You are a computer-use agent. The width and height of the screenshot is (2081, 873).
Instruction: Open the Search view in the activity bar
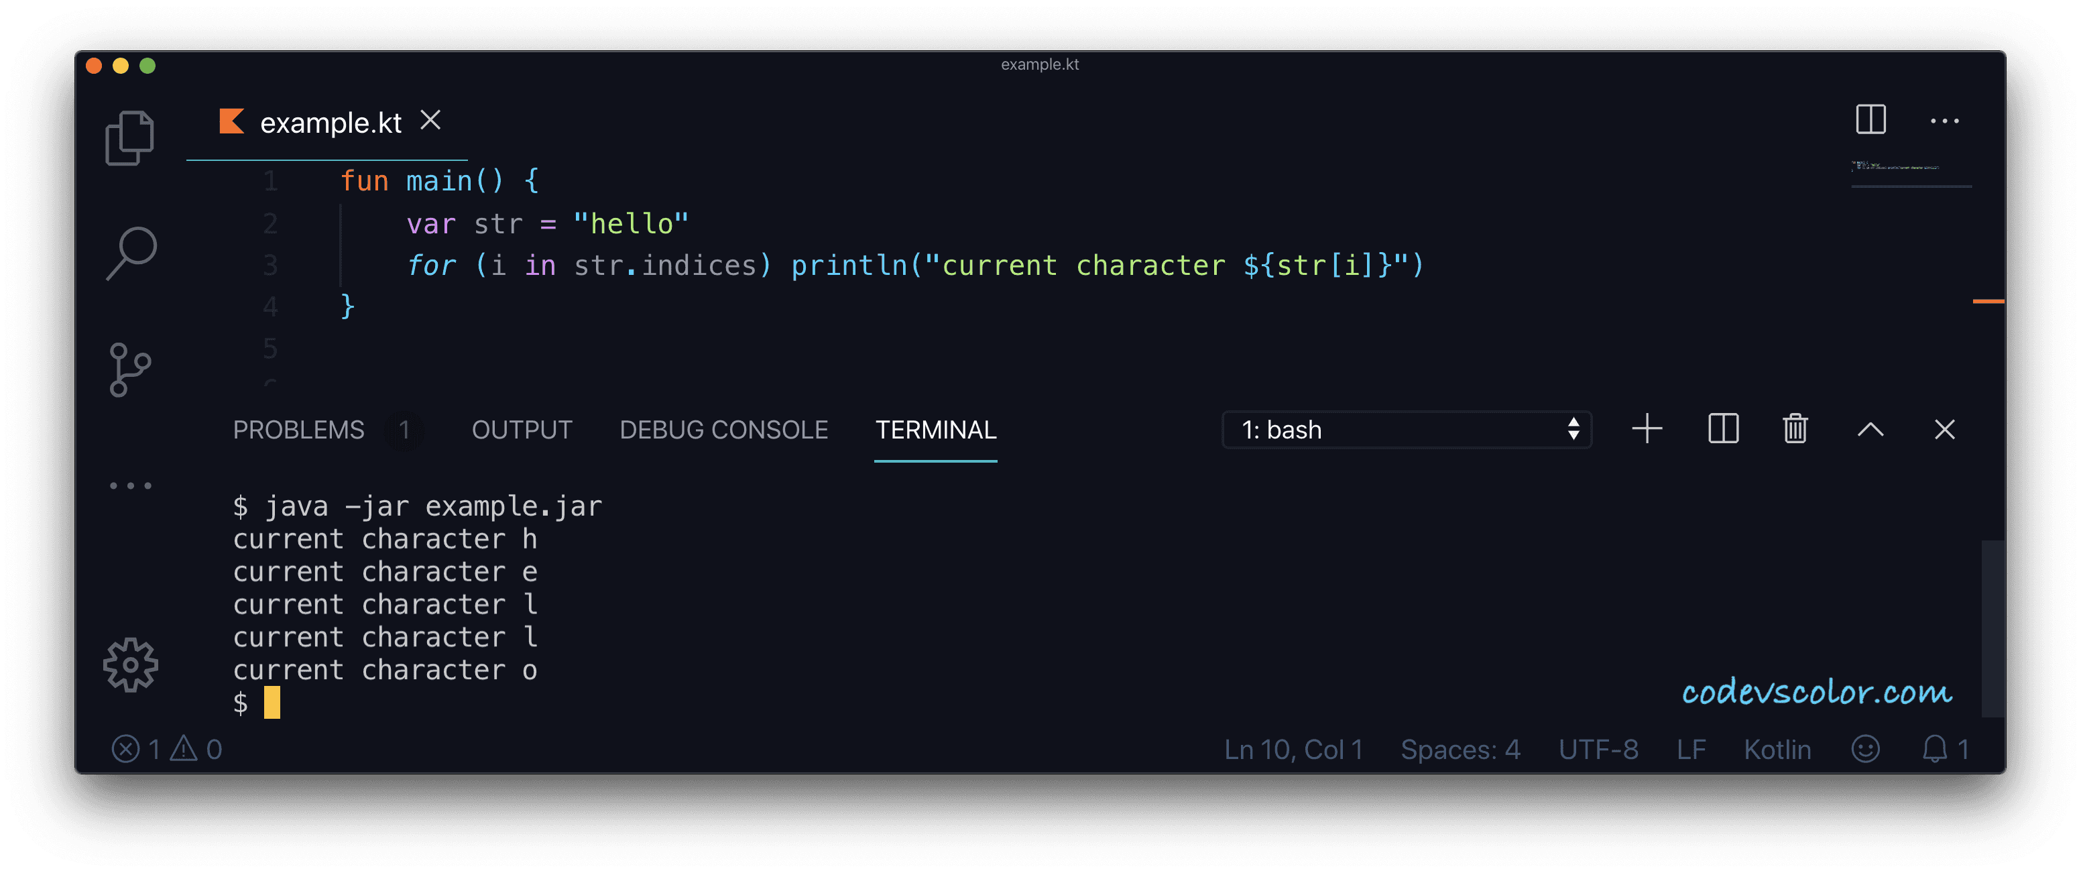click(131, 253)
